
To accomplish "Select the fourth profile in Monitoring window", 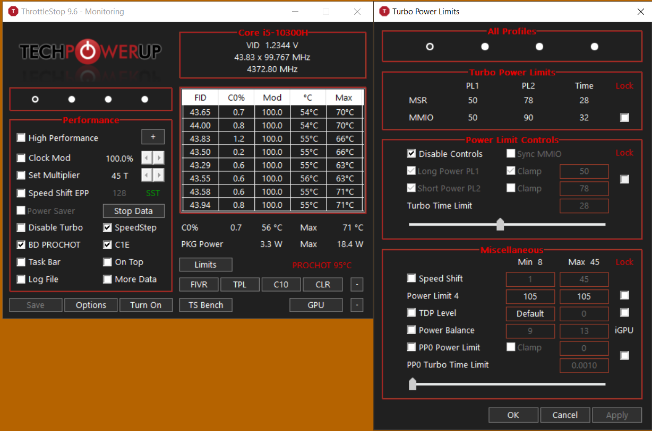I will (x=145, y=99).
